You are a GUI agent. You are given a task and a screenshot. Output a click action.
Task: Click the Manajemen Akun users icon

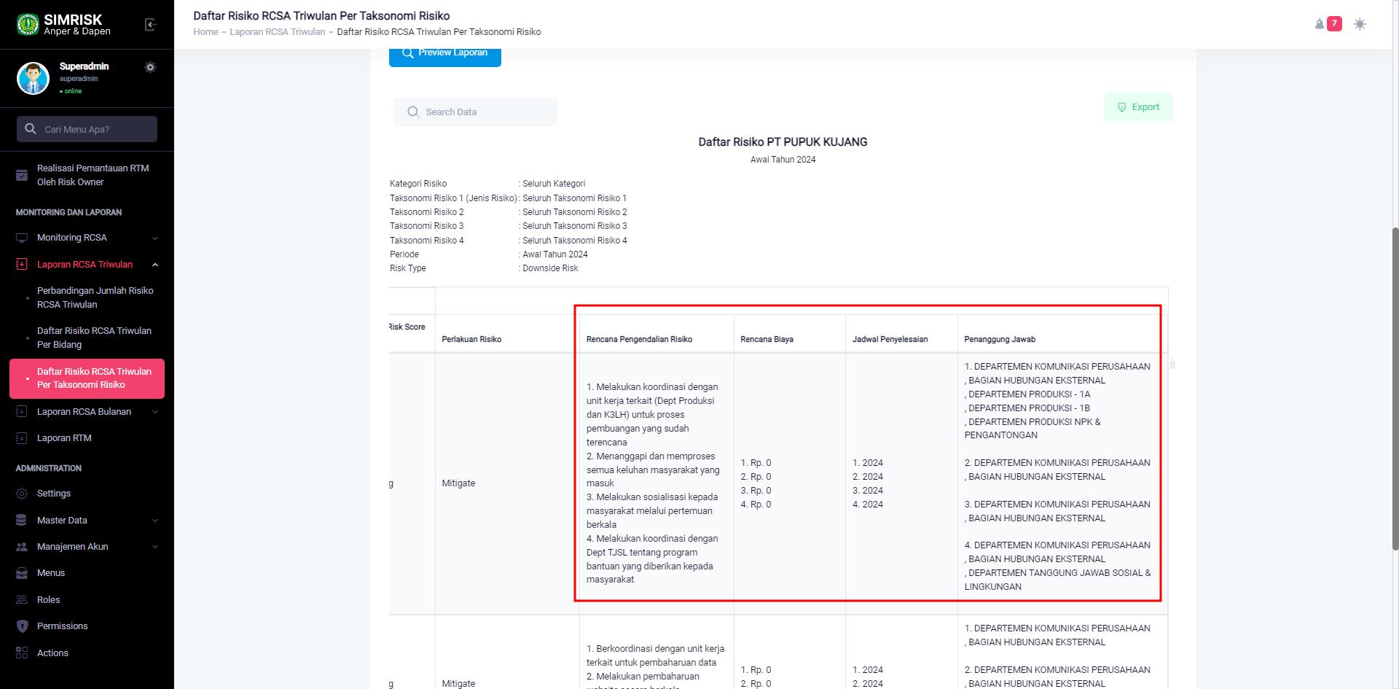22,547
